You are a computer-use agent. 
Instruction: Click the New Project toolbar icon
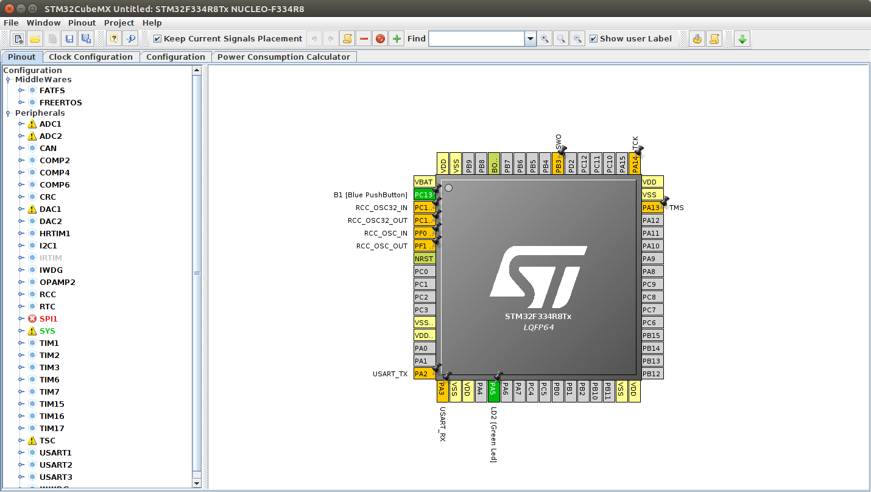pos(19,39)
